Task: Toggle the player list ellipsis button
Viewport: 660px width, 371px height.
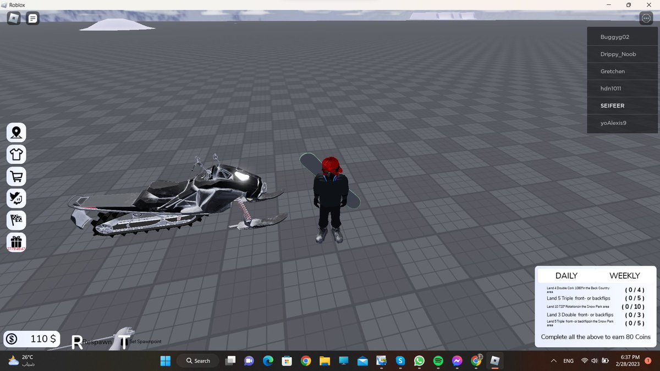Action: coord(646,18)
